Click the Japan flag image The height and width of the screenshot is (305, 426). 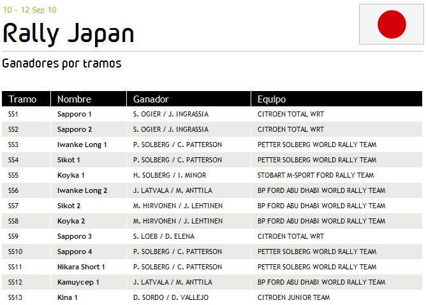[x=391, y=24]
